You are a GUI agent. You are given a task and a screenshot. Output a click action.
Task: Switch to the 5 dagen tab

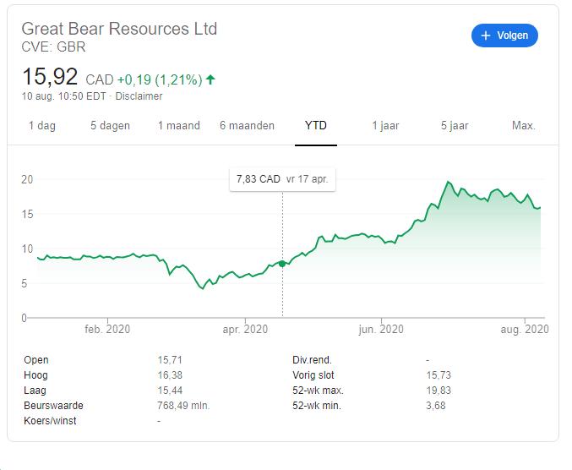pyautogui.click(x=111, y=125)
